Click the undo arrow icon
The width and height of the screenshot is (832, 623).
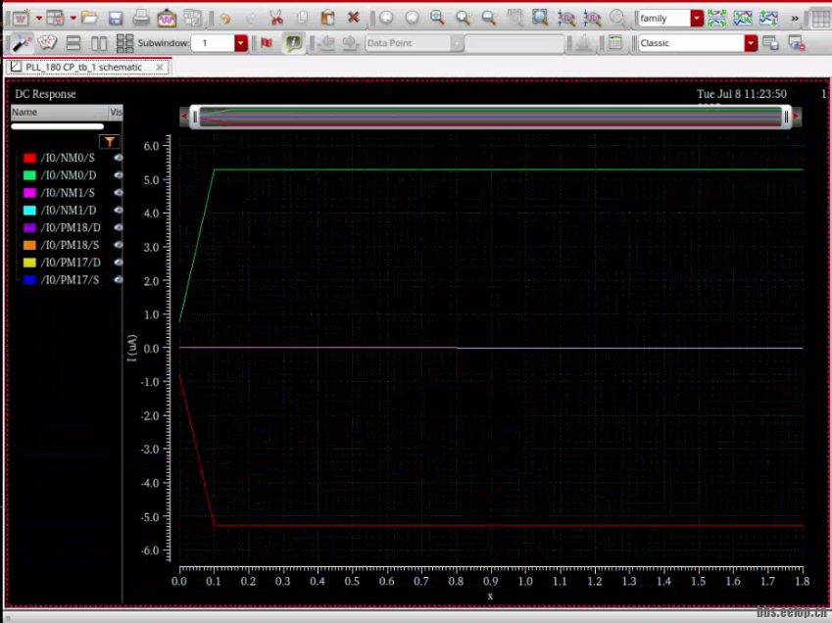point(225,19)
